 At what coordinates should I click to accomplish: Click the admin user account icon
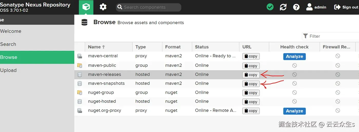[x=310, y=7]
